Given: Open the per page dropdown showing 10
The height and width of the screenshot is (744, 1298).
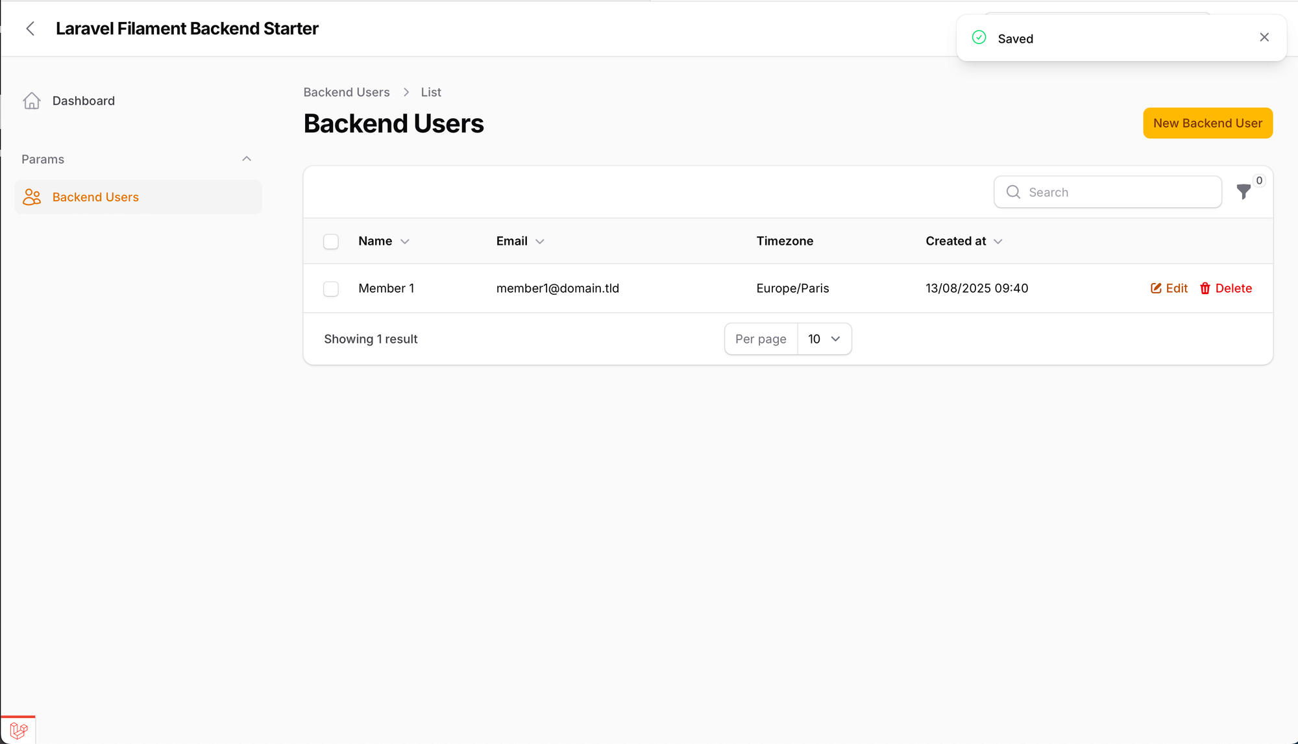Looking at the screenshot, I should click(824, 338).
